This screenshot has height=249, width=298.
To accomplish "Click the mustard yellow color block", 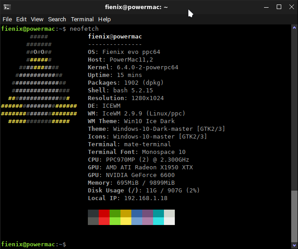I will click(x=126, y=214).
